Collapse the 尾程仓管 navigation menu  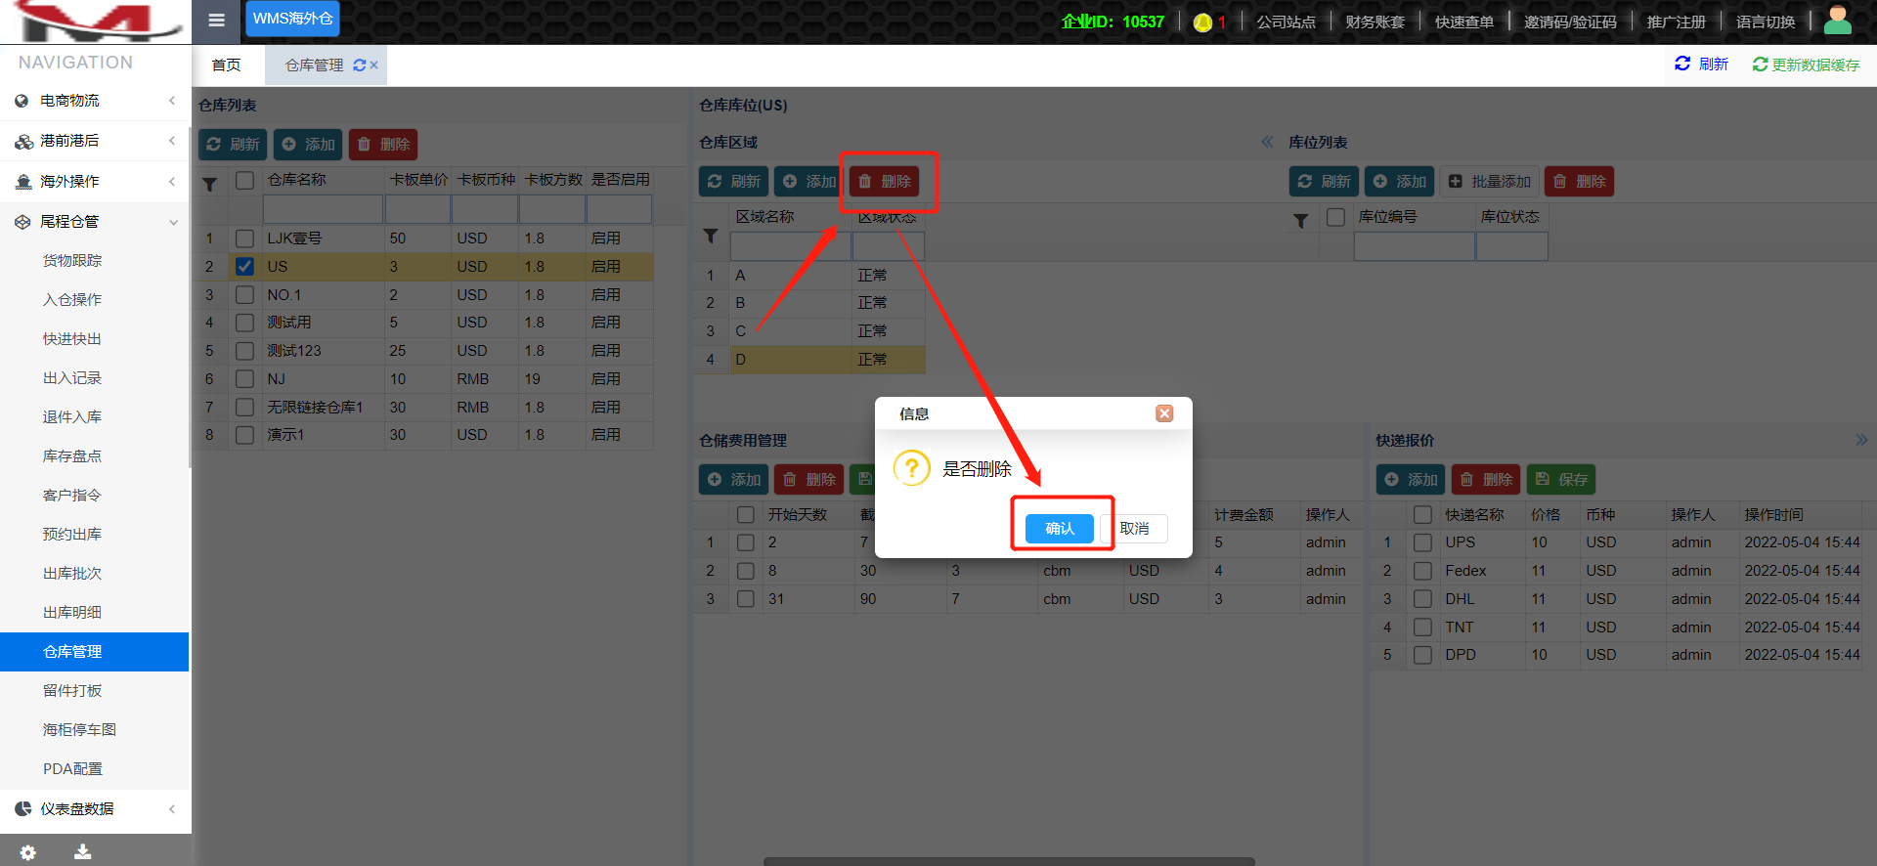point(95,222)
